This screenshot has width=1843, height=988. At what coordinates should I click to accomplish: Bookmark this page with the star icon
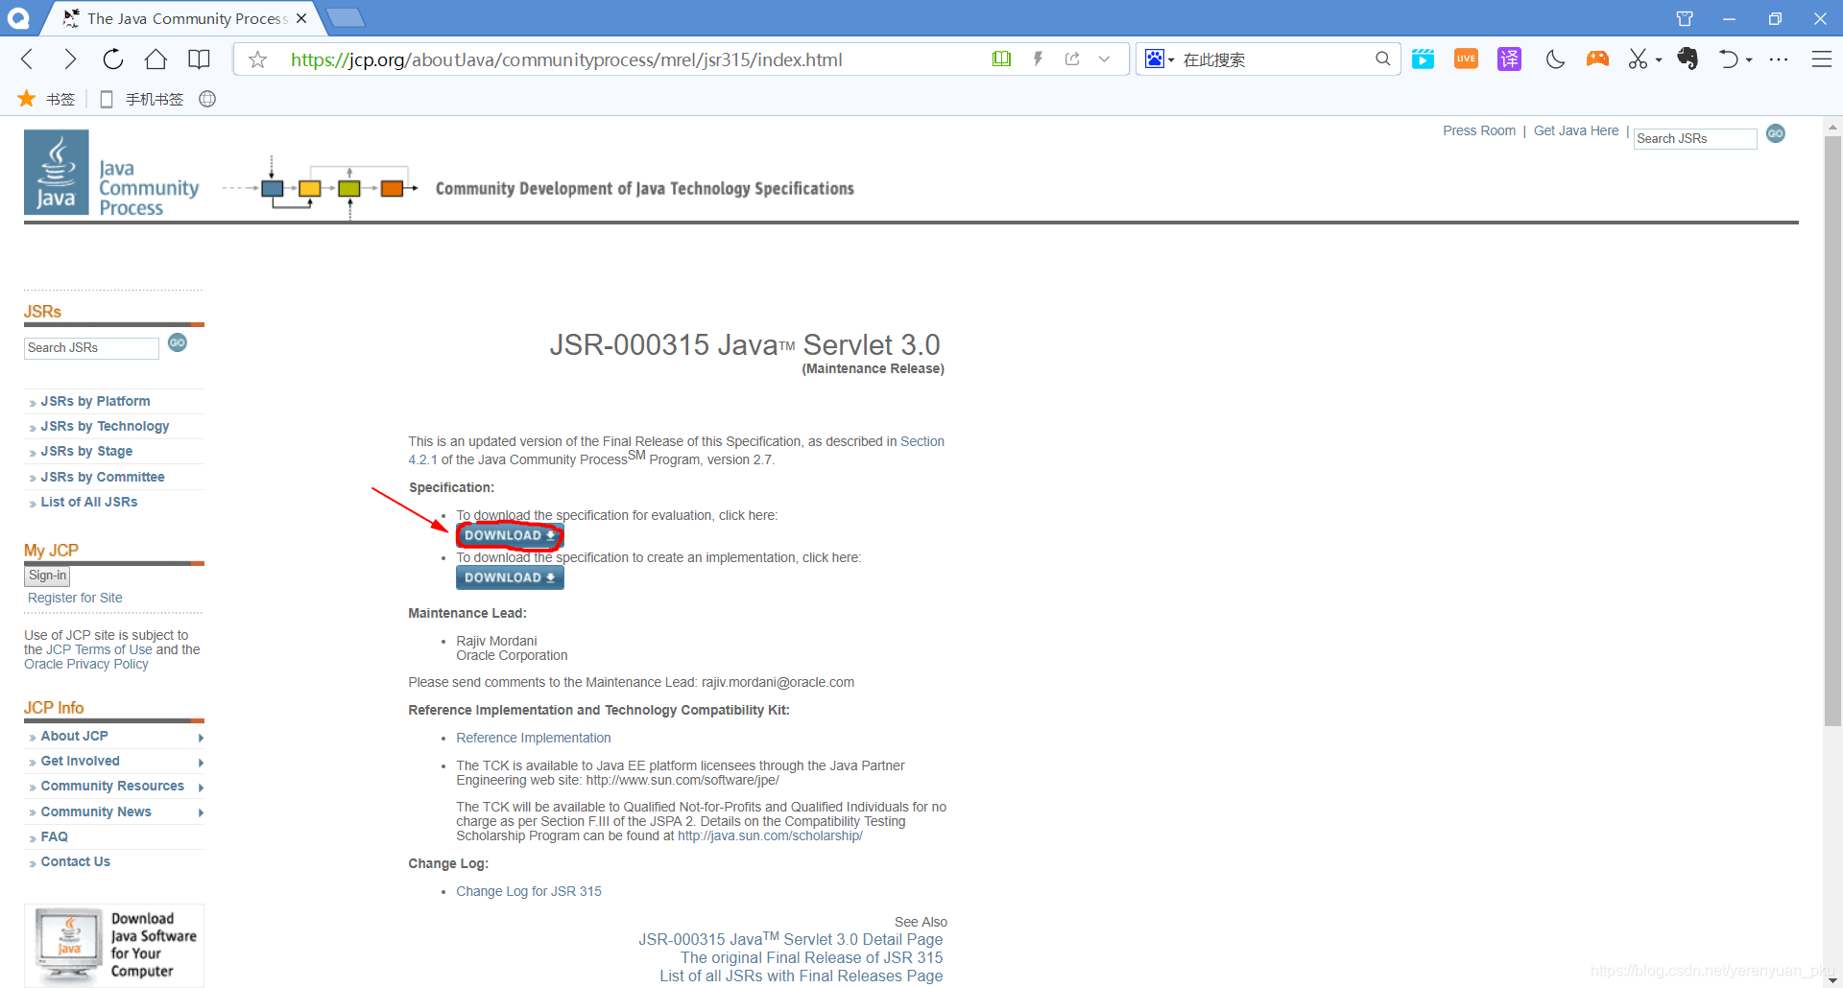click(x=257, y=59)
